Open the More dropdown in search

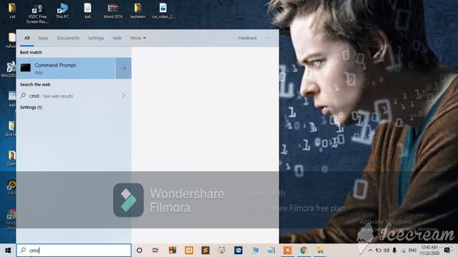pos(138,38)
